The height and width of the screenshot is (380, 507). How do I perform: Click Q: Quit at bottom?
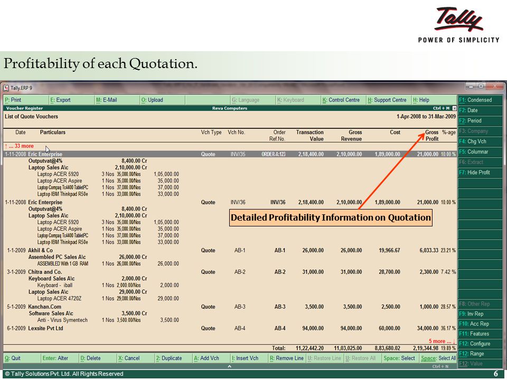pos(22,358)
